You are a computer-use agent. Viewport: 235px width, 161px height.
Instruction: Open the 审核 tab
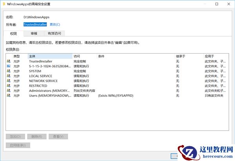coord(34,33)
